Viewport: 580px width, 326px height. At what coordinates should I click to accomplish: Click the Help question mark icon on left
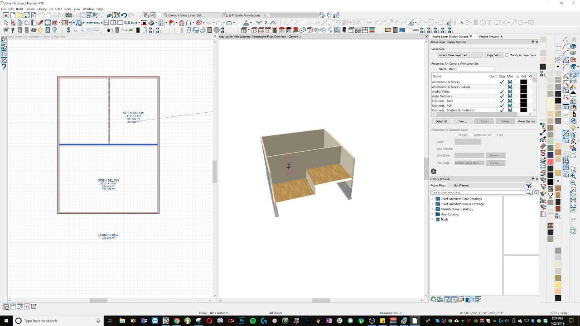click(x=4, y=67)
